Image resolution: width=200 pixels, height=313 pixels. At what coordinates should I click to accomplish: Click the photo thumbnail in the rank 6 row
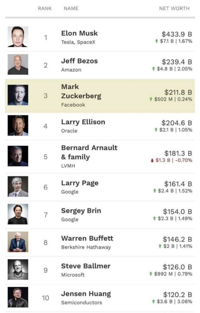[x=18, y=186]
